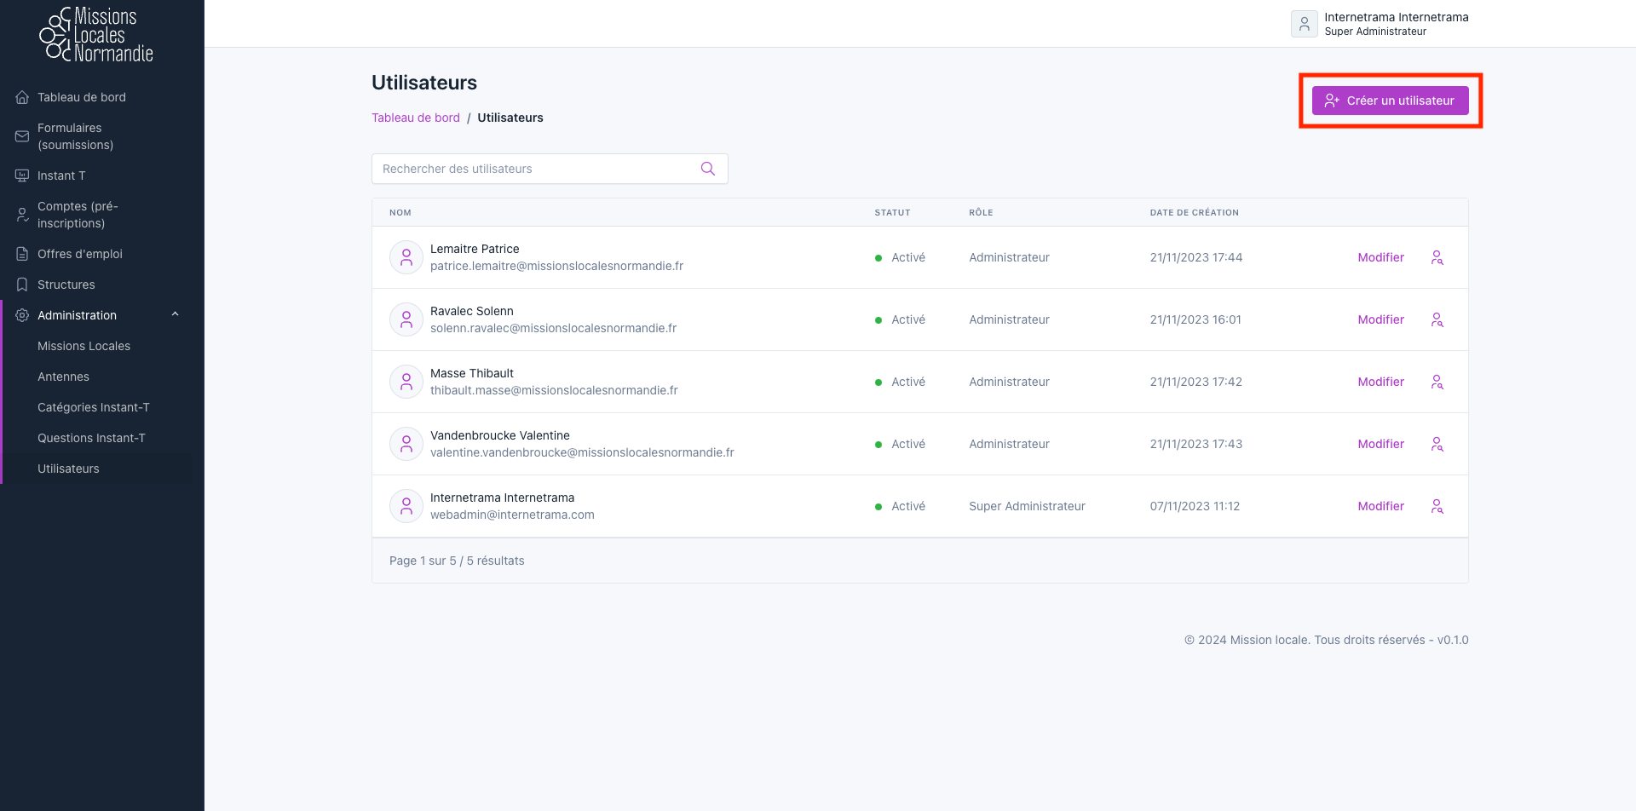Open Formulaires (soumissions) in sidebar
Viewport: 1636px width, 811px height.
pos(75,136)
